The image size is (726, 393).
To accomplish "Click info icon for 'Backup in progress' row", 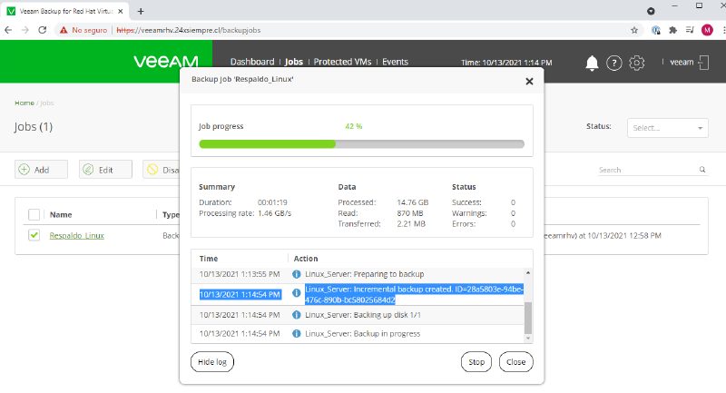I will (x=297, y=334).
